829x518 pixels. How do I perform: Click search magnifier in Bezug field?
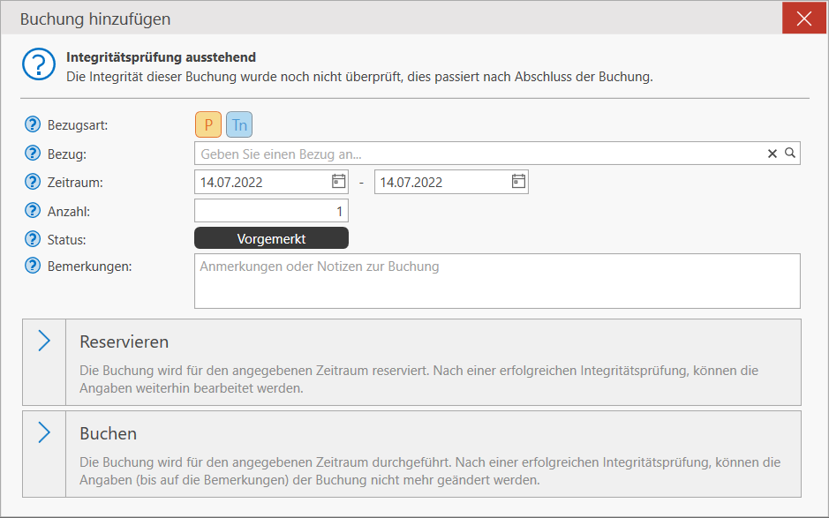point(790,153)
